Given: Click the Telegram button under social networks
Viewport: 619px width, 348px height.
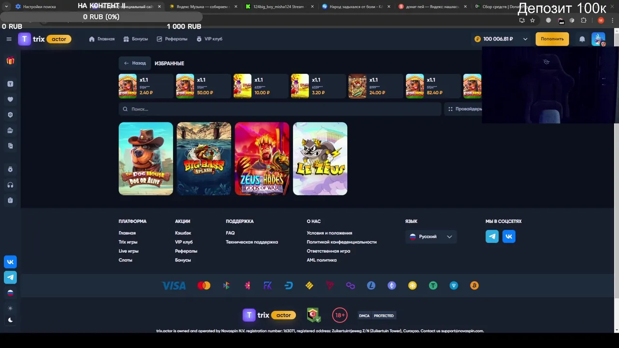Looking at the screenshot, I should (492, 236).
